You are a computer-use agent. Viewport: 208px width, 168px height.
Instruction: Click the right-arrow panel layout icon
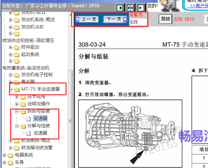(x=120, y=8)
